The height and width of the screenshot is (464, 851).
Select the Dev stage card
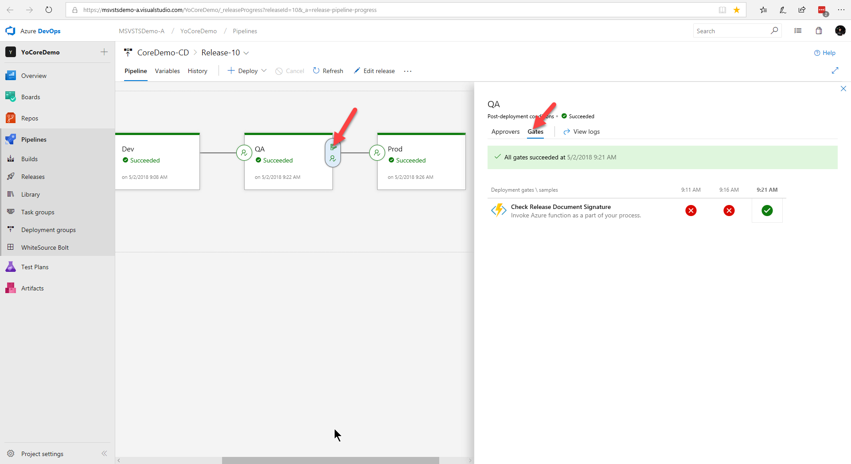(157, 161)
